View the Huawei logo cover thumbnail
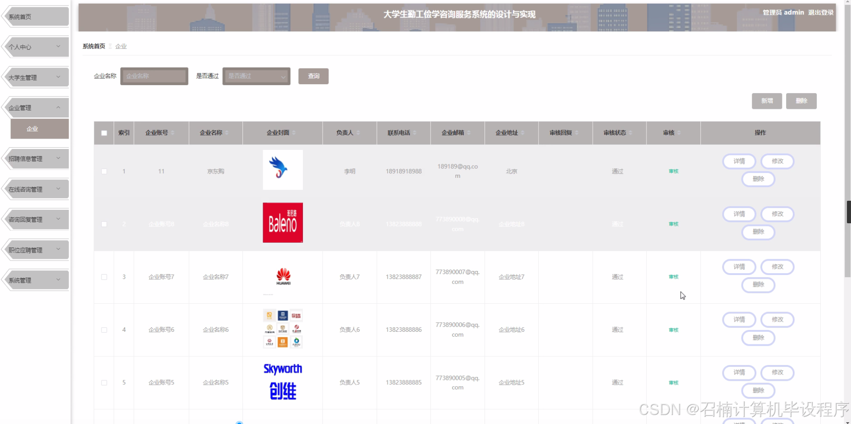 [283, 276]
